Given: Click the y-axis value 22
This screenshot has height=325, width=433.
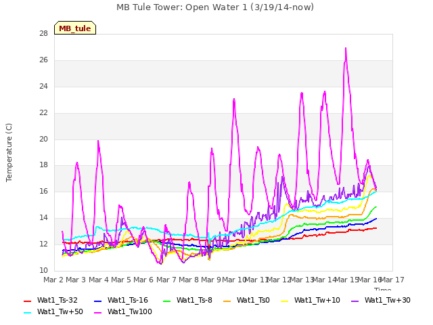Looking at the screenshot, I should pos(43,113).
